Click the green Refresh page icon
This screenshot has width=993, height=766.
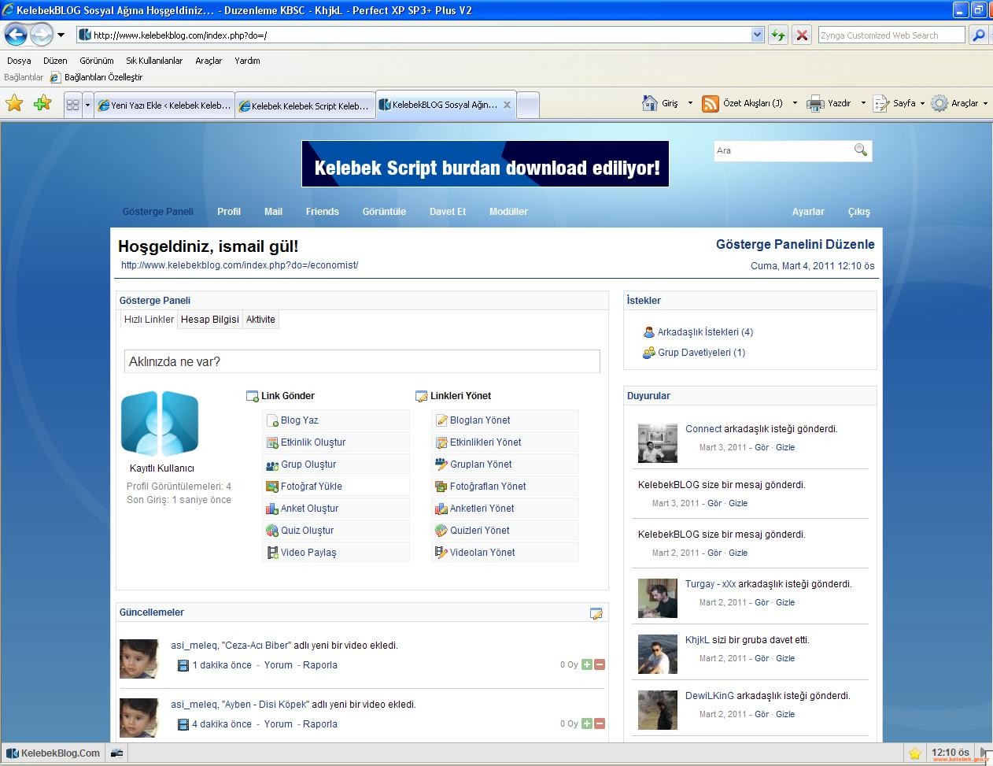777,35
